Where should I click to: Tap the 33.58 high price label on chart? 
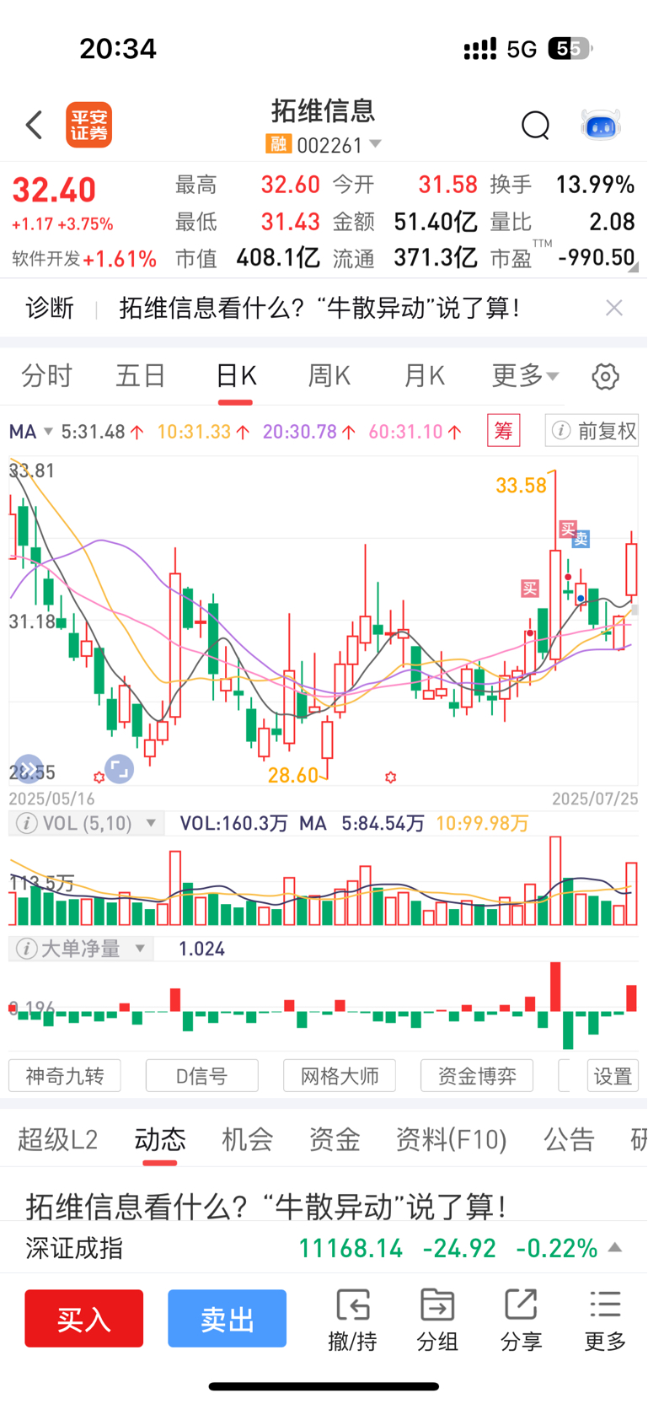(521, 485)
